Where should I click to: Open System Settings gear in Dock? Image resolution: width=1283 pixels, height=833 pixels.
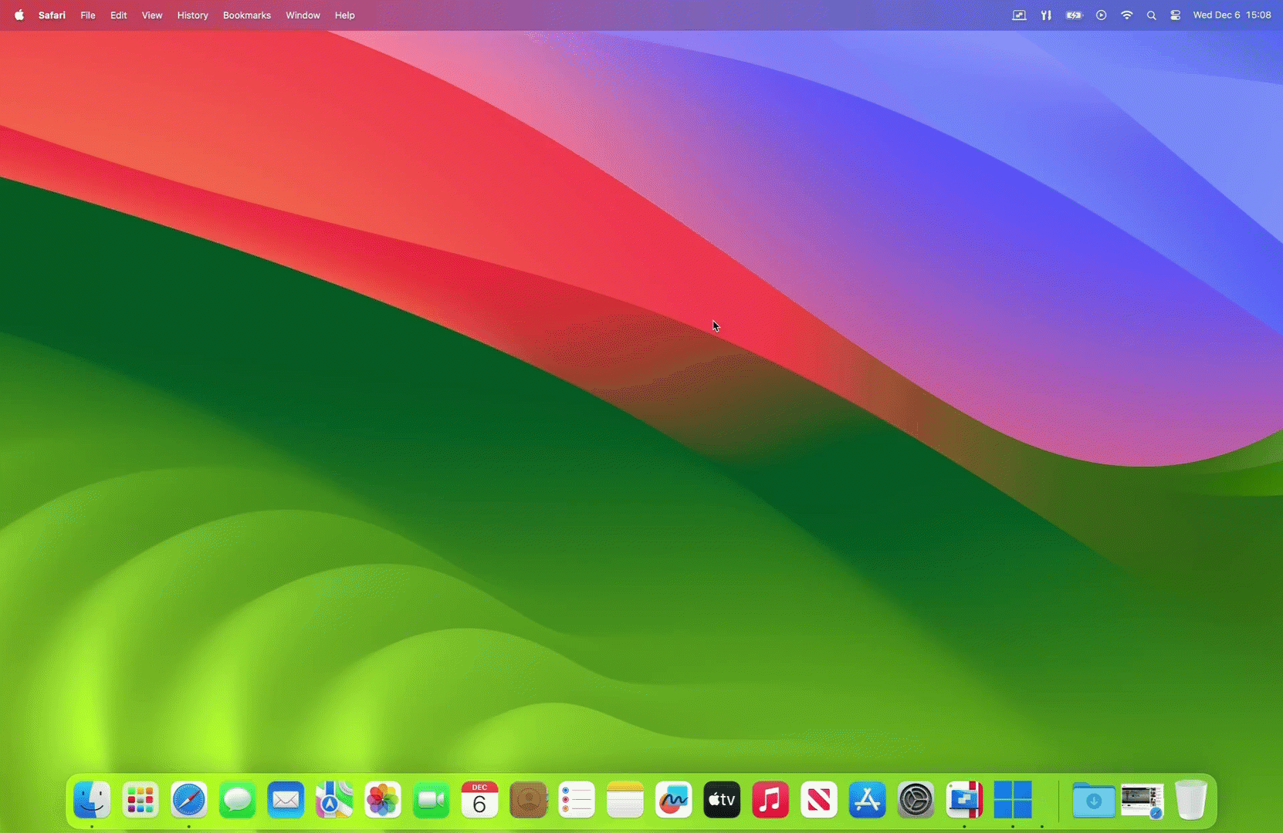point(916,800)
